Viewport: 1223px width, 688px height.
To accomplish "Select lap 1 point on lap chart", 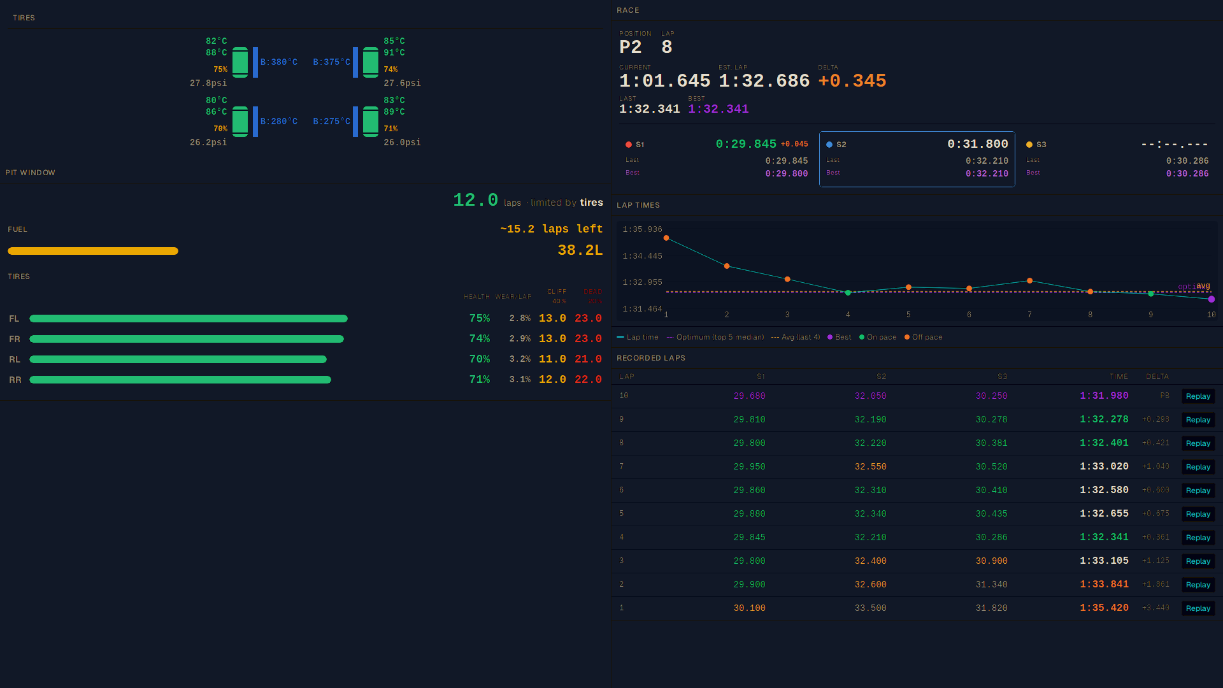I will click(666, 238).
